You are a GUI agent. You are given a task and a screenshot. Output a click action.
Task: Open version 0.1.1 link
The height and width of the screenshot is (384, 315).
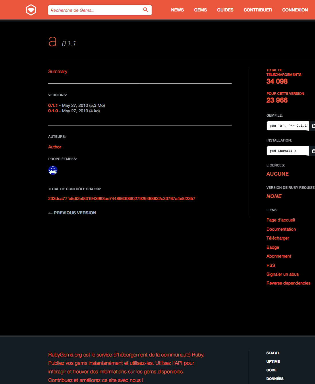click(x=53, y=105)
